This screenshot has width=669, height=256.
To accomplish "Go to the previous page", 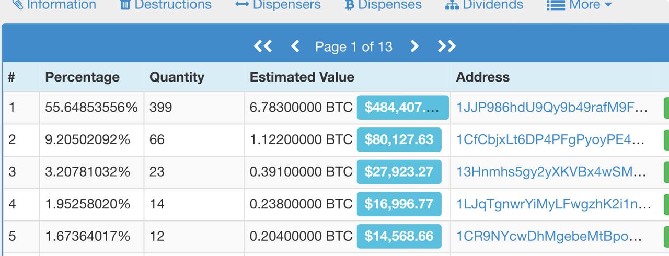I will (295, 46).
